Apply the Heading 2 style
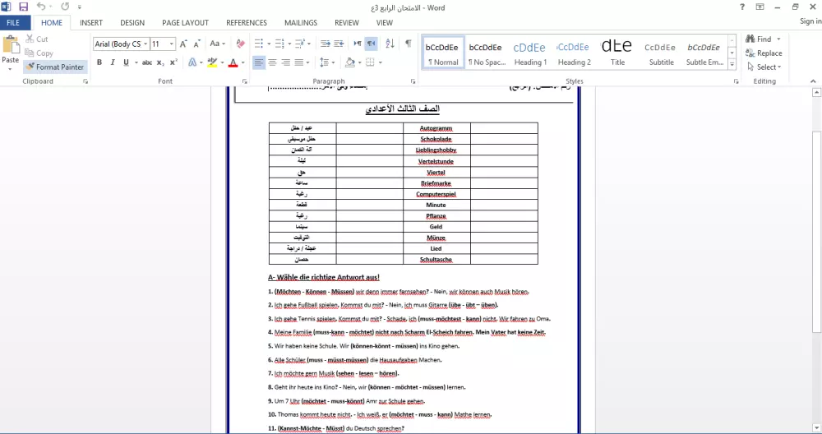Screen dimensions: 822x434 tap(574, 53)
